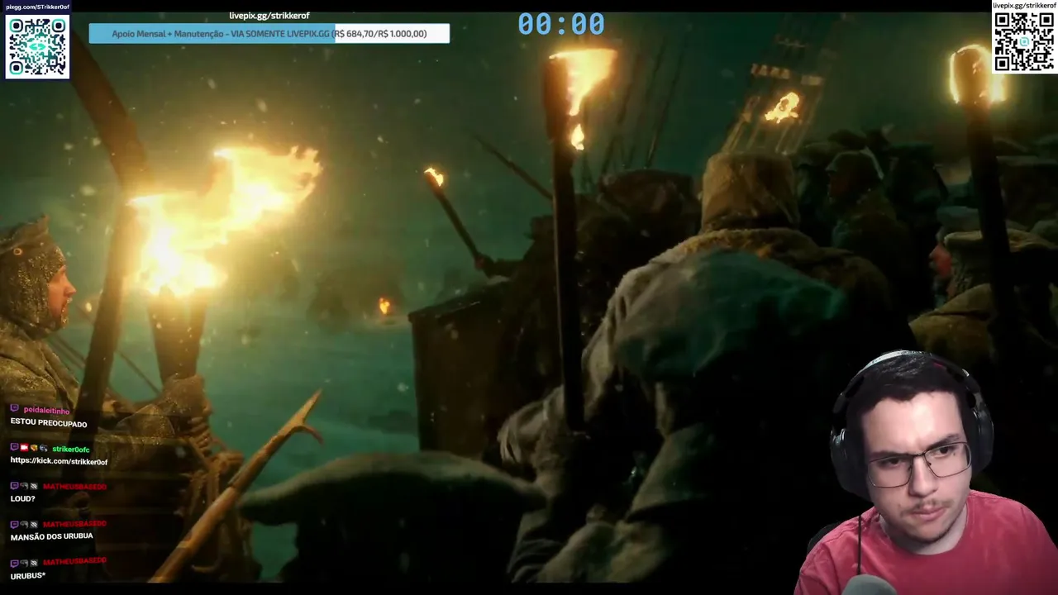Click the QR code under pixgg.com/STrikker0of
Viewport: 1058px width, 595px height.
(37, 46)
